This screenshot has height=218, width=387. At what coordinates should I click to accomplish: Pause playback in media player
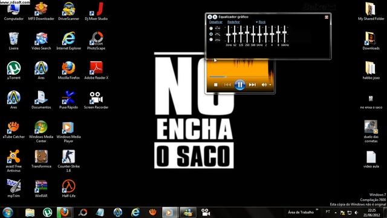(239, 85)
